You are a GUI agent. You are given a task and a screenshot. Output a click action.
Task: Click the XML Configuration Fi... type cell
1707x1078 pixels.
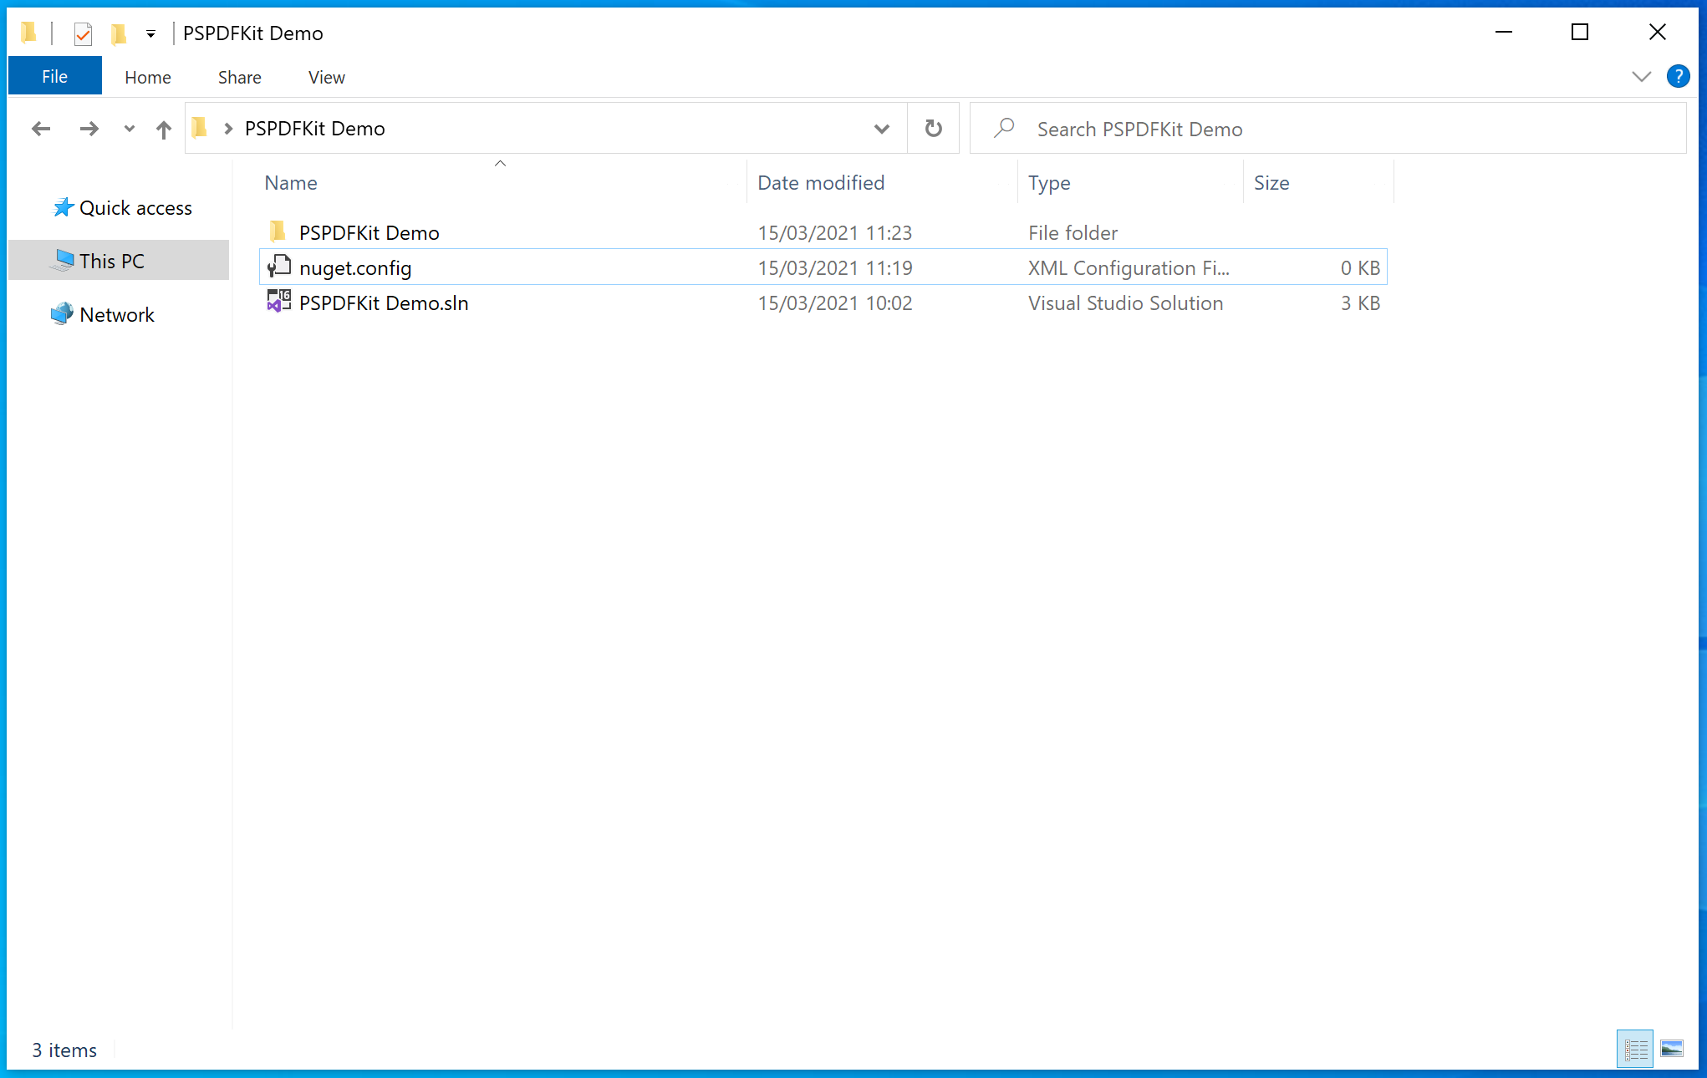coord(1129,268)
